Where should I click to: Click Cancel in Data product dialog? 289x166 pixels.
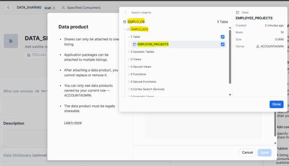(247, 153)
